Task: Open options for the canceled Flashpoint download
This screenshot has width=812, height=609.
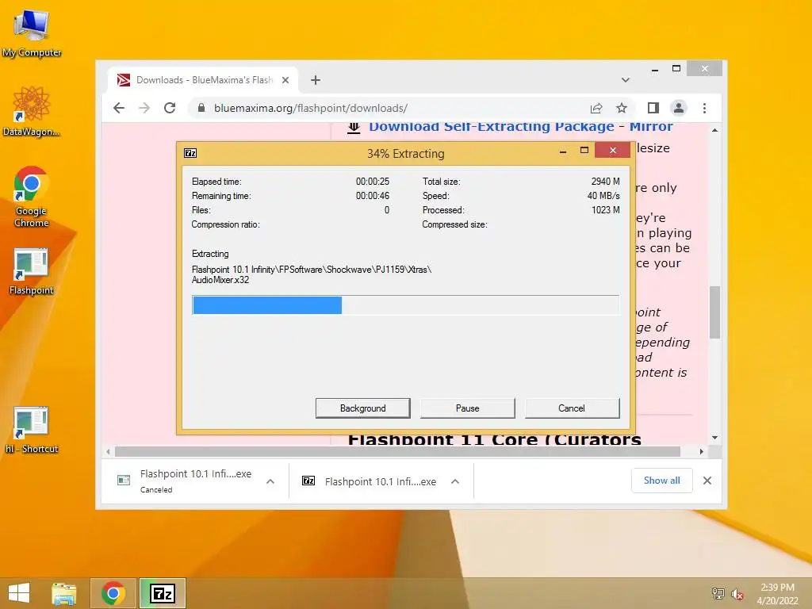Action: click(x=270, y=481)
